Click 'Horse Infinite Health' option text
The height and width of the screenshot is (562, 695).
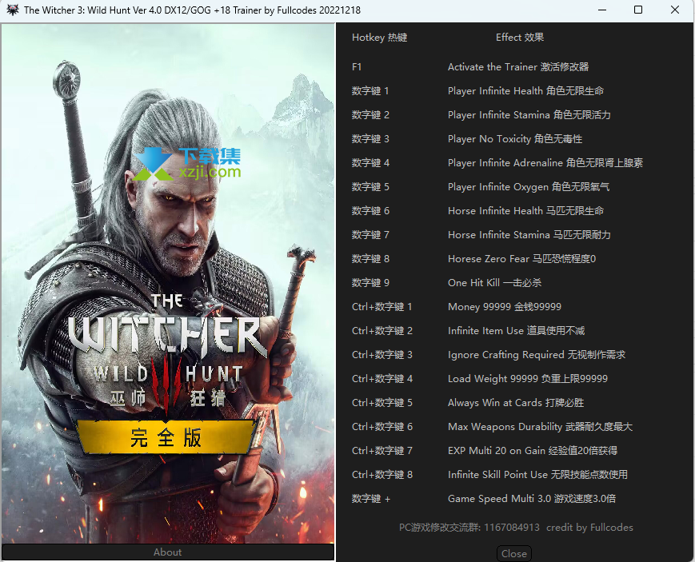click(525, 210)
